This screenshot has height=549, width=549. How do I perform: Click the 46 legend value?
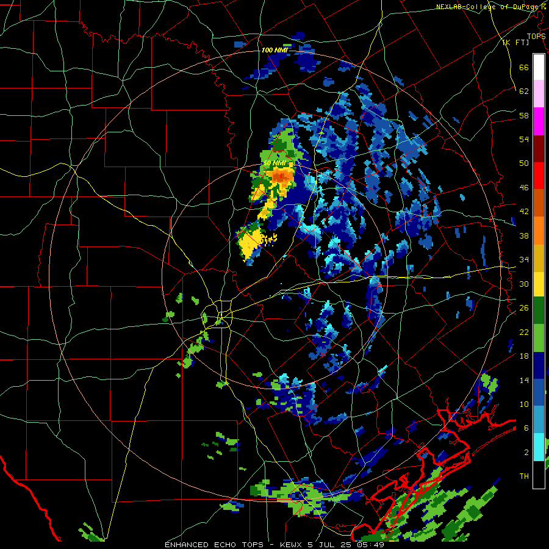pyautogui.click(x=524, y=188)
